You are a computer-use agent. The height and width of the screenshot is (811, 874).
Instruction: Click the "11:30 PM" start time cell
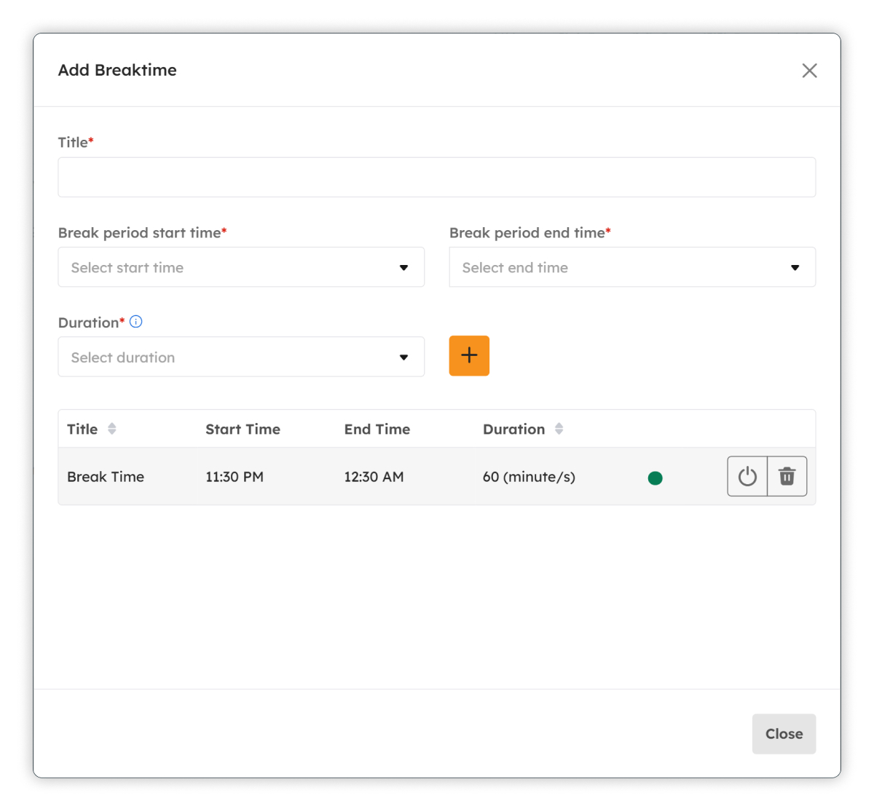point(235,477)
